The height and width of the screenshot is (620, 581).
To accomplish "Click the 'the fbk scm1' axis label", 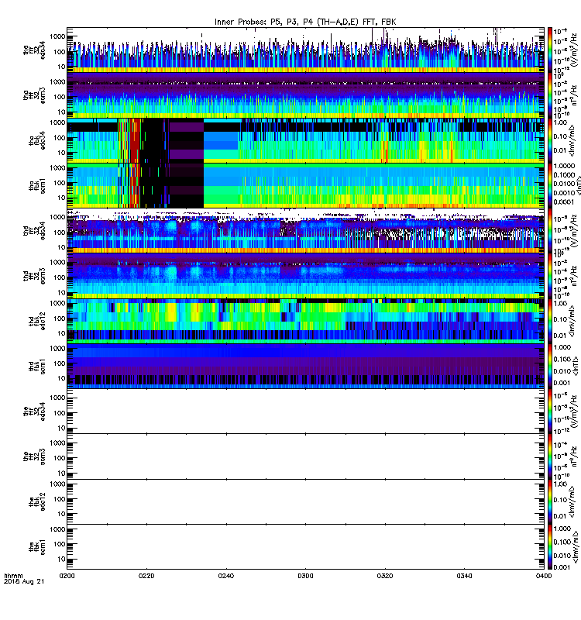I will pos(36,547).
